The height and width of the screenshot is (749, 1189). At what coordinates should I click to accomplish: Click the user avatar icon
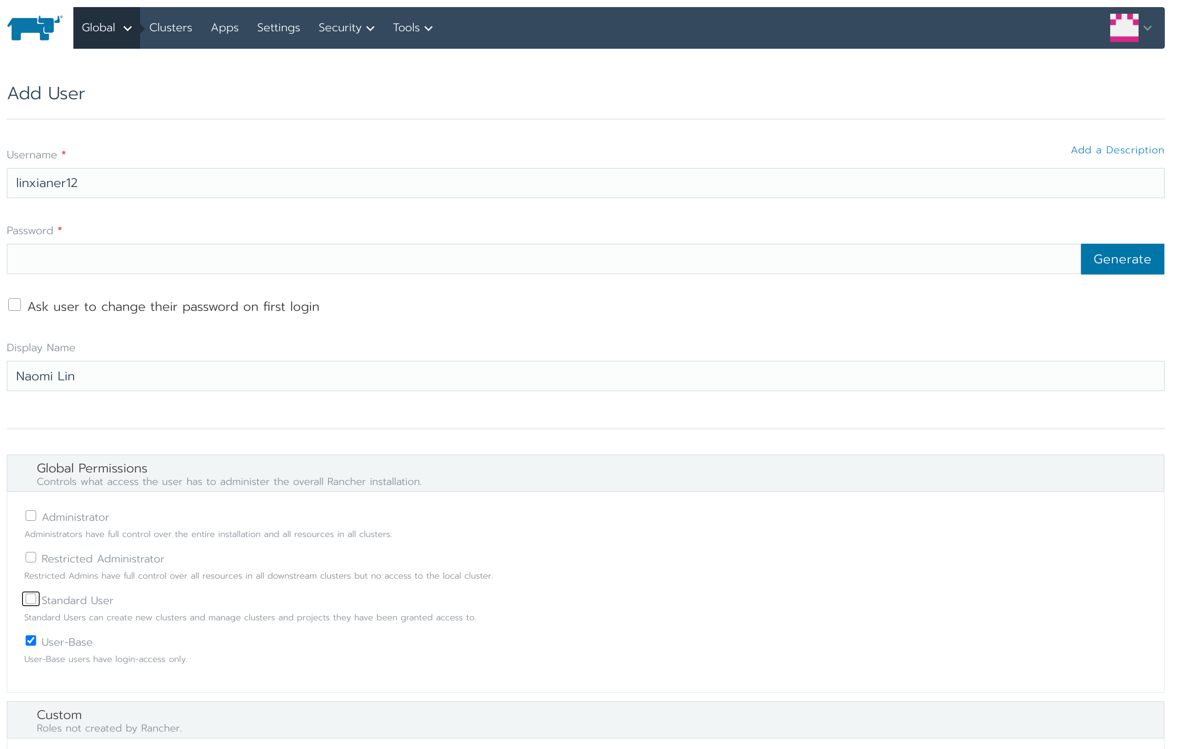click(x=1124, y=27)
